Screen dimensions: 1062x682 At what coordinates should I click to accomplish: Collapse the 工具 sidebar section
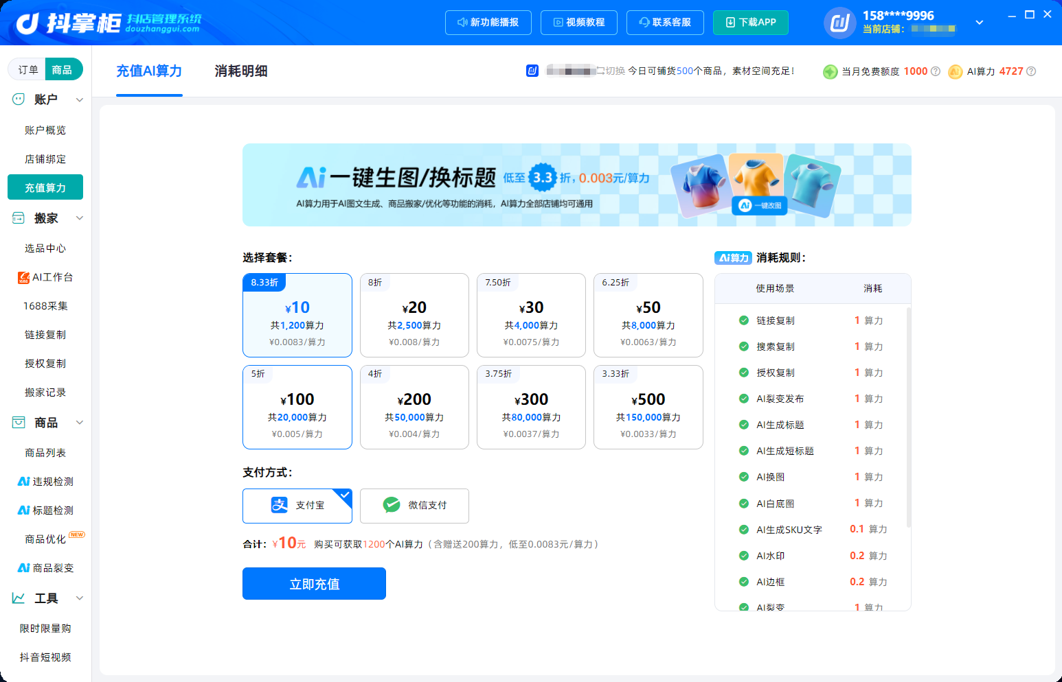[80, 598]
